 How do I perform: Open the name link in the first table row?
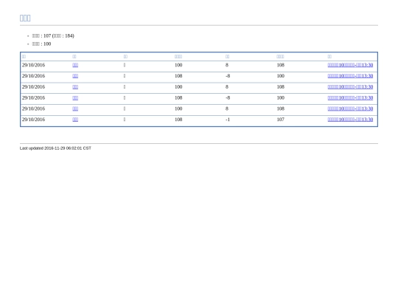75,65
